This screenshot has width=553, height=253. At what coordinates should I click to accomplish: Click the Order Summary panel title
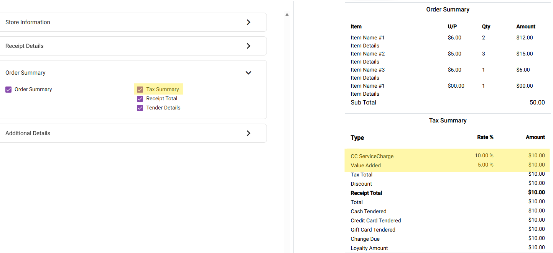(x=25, y=73)
